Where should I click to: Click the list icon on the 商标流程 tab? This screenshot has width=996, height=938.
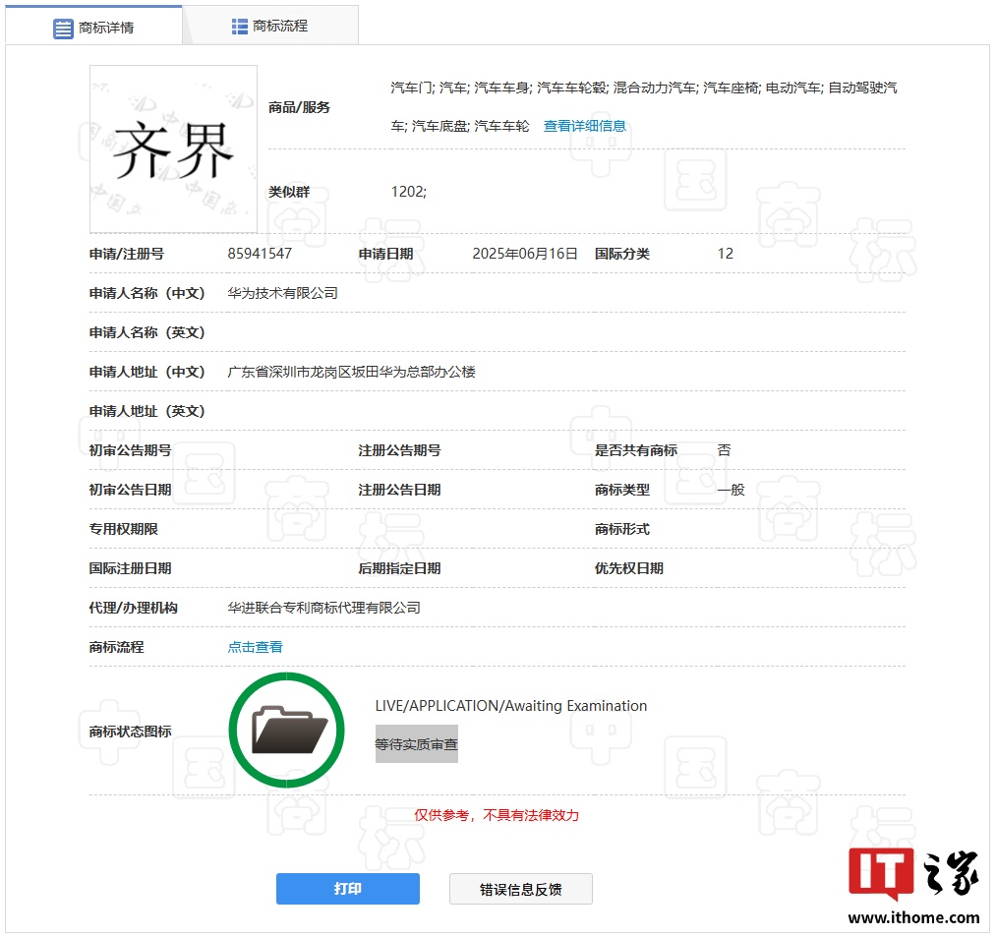click(x=239, y=25)
